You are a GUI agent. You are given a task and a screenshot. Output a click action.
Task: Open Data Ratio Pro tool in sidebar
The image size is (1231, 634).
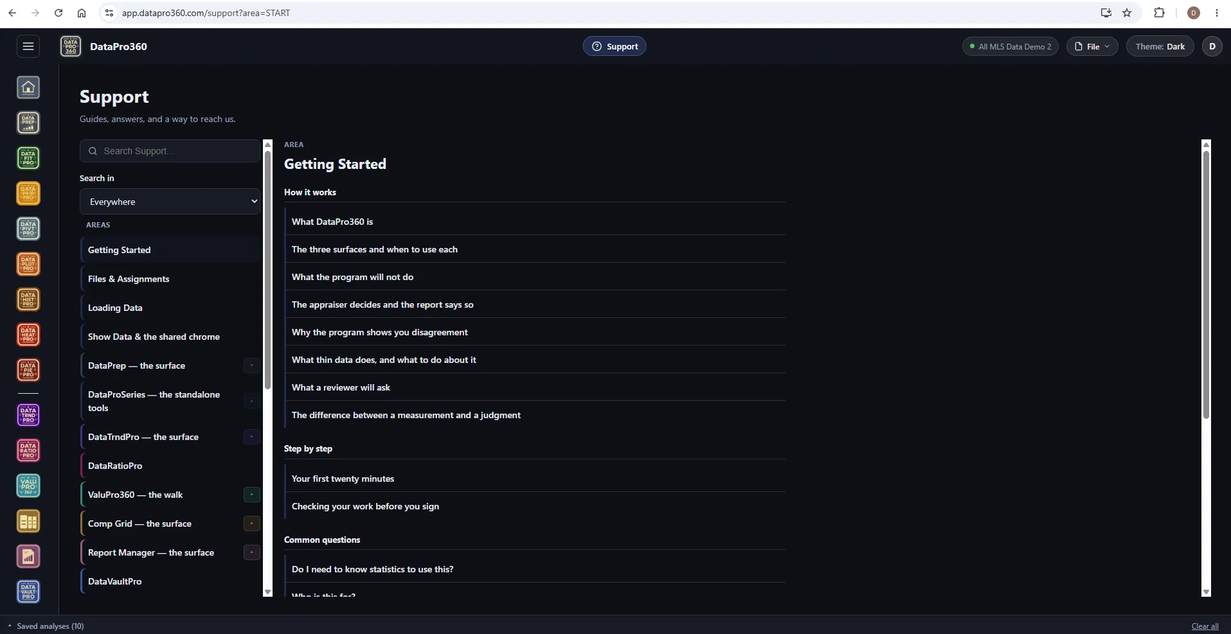coord(28,450)
